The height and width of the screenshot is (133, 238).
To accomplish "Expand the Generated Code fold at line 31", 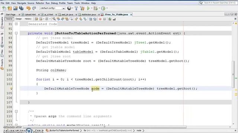I will (x=16, y=24).
